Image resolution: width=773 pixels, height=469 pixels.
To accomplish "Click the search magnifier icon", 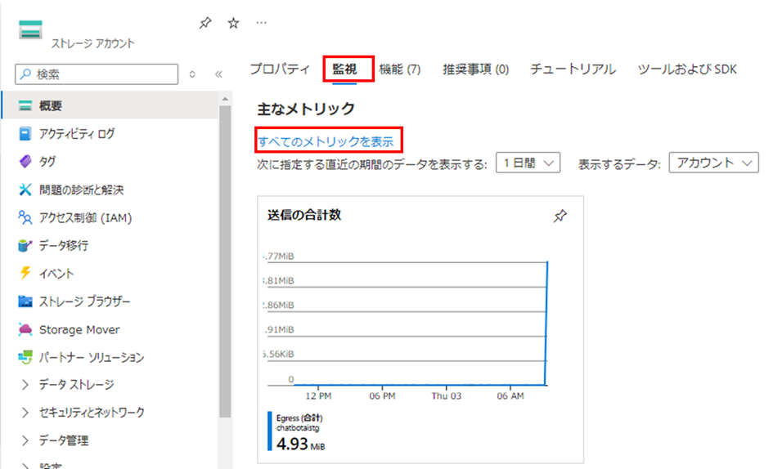I will point(25,74).
